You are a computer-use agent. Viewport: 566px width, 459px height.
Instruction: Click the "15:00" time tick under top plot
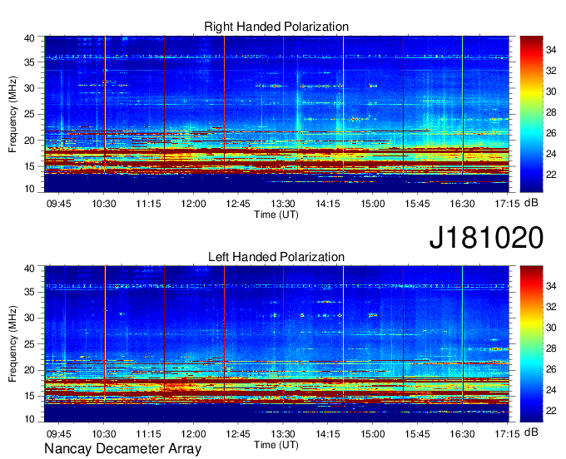pos(373,204)
